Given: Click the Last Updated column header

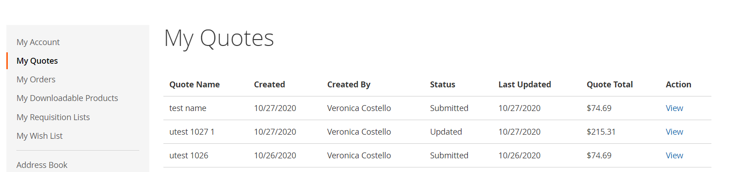Looking at the screenshot, I should (524, 84).
